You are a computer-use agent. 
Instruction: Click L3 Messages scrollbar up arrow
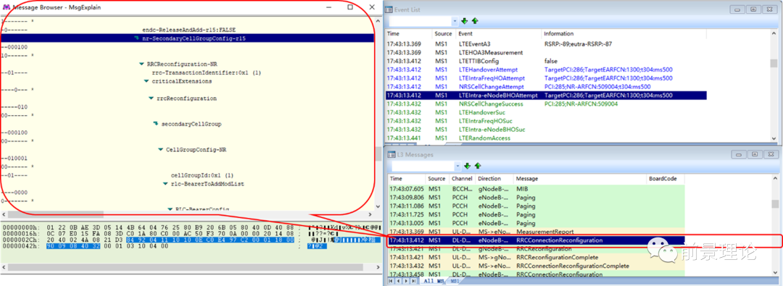coord(774,178)
